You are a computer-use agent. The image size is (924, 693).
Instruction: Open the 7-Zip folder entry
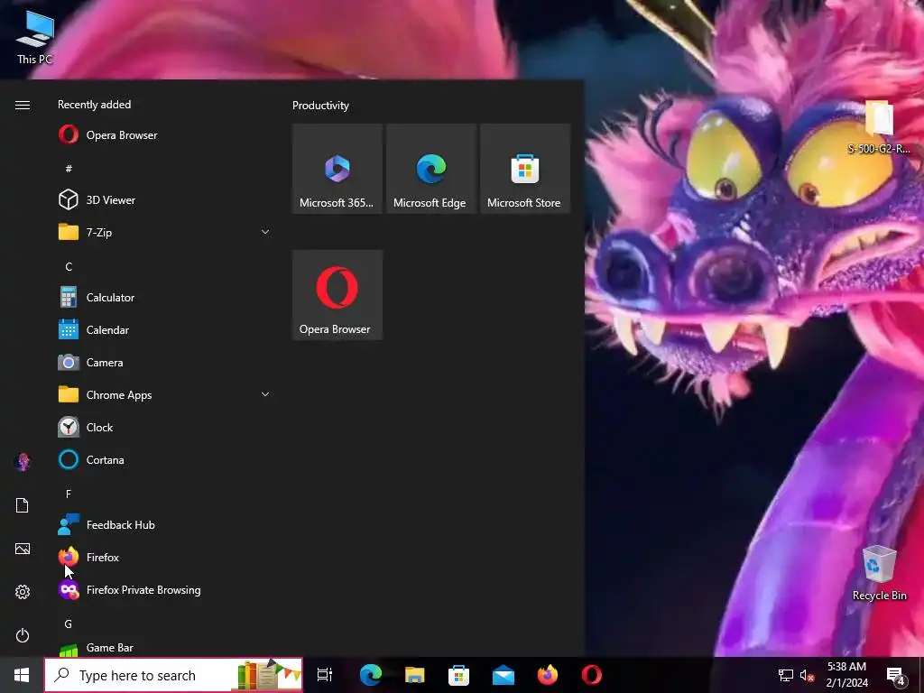[165, 232]
